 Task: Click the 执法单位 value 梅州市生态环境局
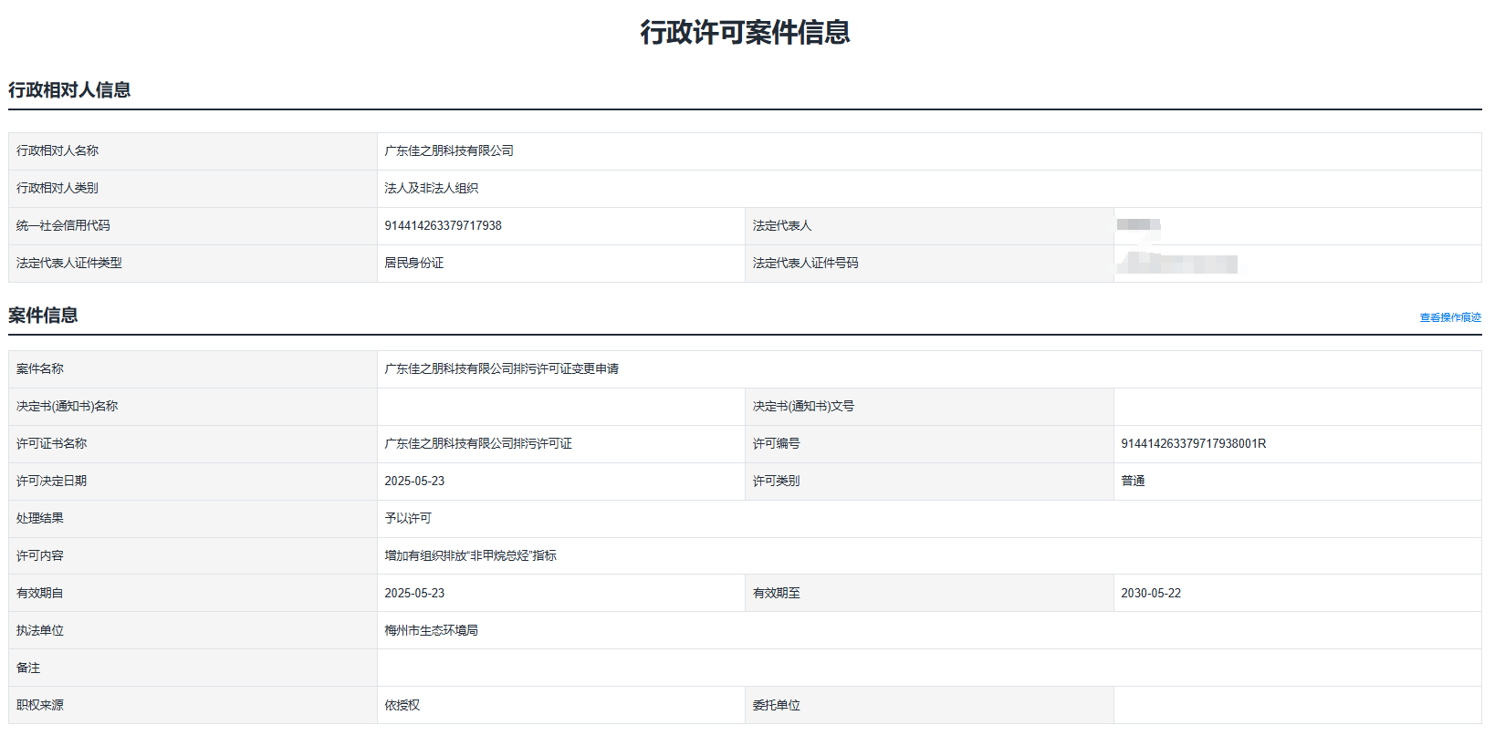pos(431,631)
